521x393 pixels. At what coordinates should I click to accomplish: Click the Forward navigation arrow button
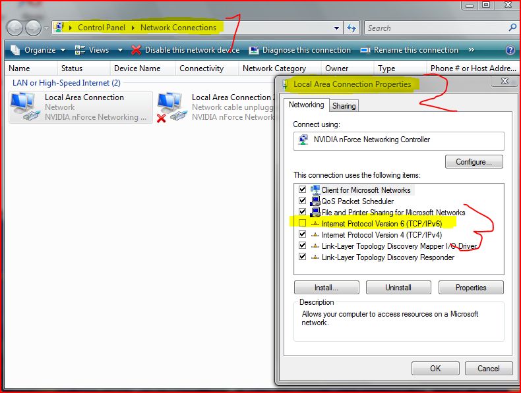point(33,28)
